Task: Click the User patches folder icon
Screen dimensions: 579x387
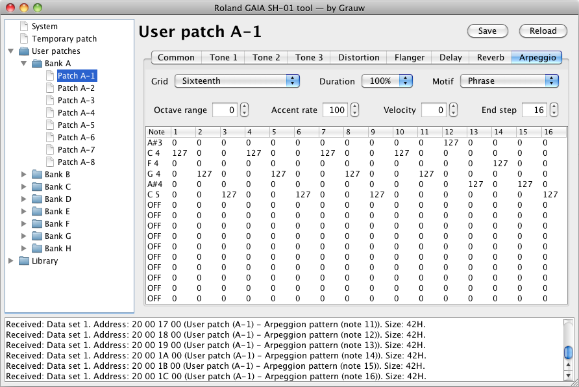Action: click(x=24, y=51)
